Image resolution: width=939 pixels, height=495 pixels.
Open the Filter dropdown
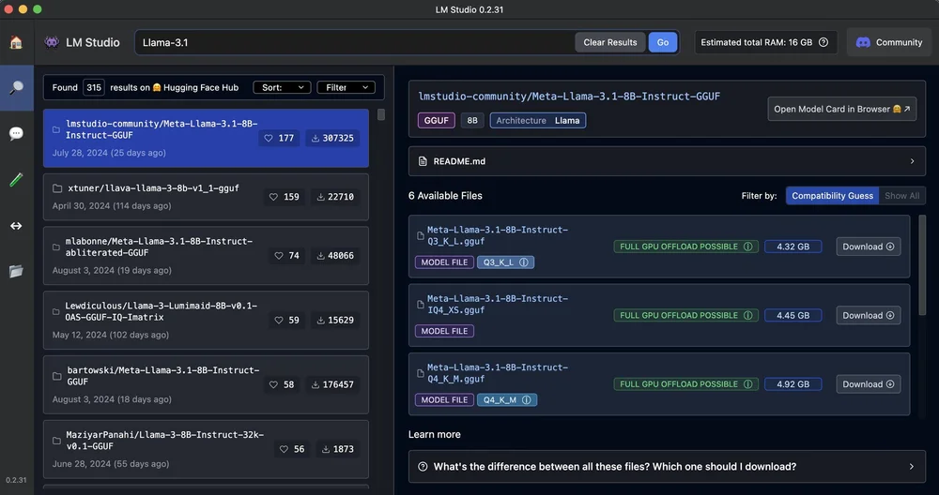point(346,87)
